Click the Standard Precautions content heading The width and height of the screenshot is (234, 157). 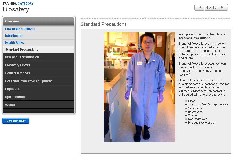point(104,24)
